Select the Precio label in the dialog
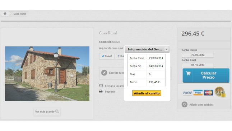Viewport: 232px width, 131px height. 134,82
